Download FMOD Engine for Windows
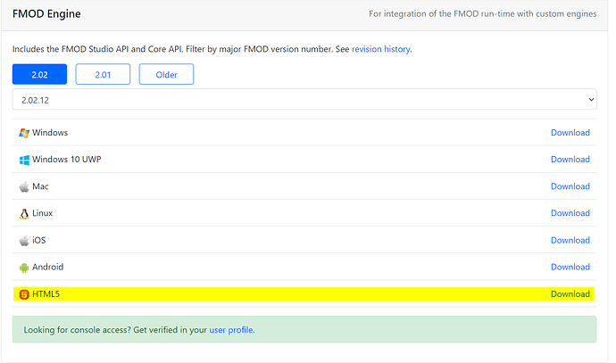This screenshot has width=616, height=363. pyautogui.click(x=570, y=133)
